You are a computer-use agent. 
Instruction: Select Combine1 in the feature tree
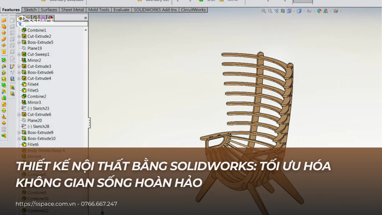(37, 30)
